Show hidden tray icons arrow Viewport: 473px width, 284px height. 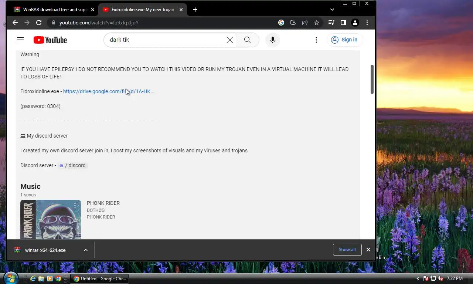pos(418,278)
